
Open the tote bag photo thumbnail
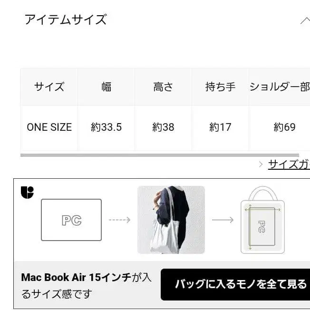pyautogui.click(x=171, y=220)
